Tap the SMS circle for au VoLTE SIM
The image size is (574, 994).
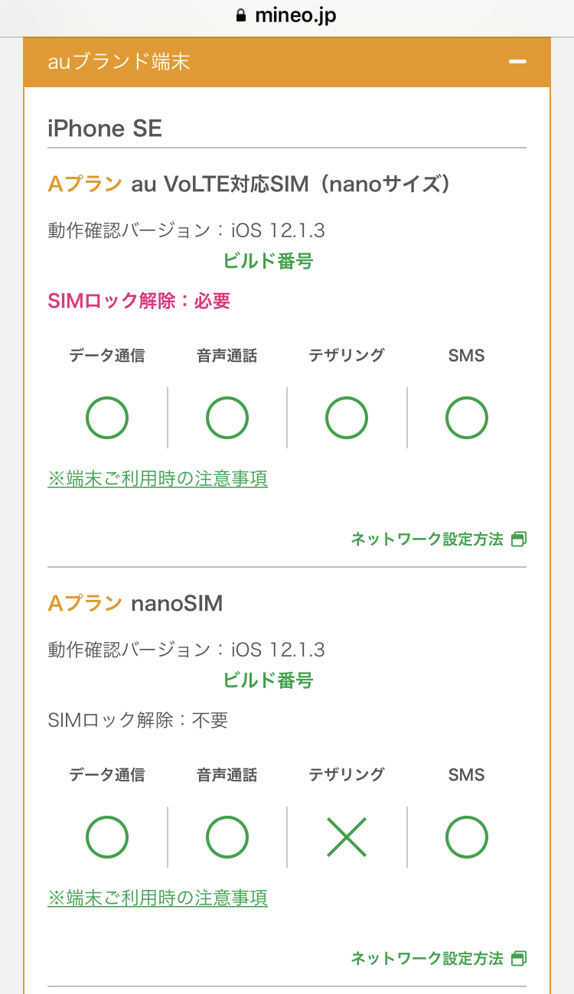[467, 418]
